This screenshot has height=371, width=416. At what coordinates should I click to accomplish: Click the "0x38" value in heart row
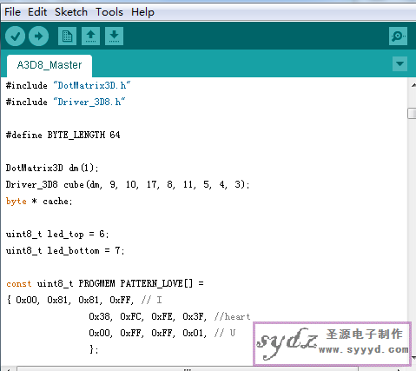(100, 316)
